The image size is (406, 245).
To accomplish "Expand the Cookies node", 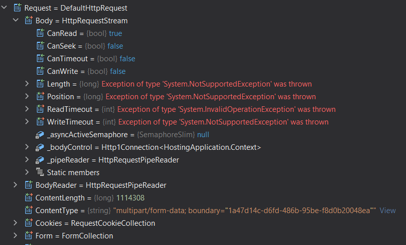I will point(15,223).
